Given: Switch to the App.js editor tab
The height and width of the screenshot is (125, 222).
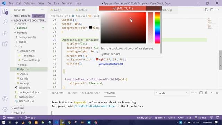Looking at the screenshot, I should [x=58, y=10].
